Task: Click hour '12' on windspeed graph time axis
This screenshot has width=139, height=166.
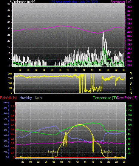Action: (76, 70)
